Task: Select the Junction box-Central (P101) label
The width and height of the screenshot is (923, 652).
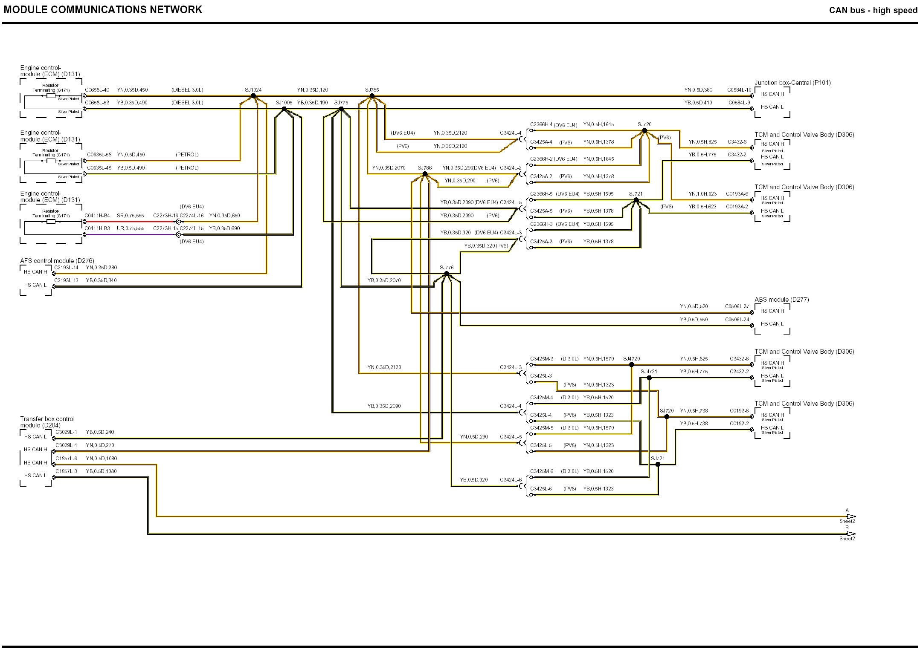Action: pyautogui.click(x=792, y=83)
